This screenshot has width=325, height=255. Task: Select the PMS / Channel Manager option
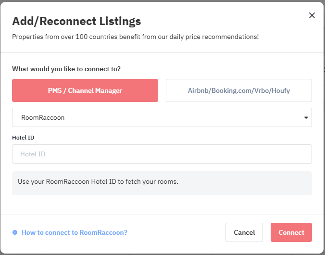coord(85,90)
